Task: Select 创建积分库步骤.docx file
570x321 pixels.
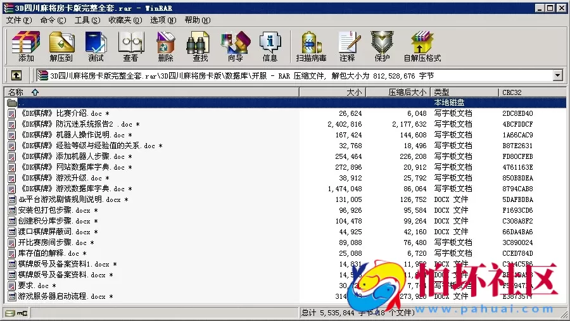Action: point(58,221)
